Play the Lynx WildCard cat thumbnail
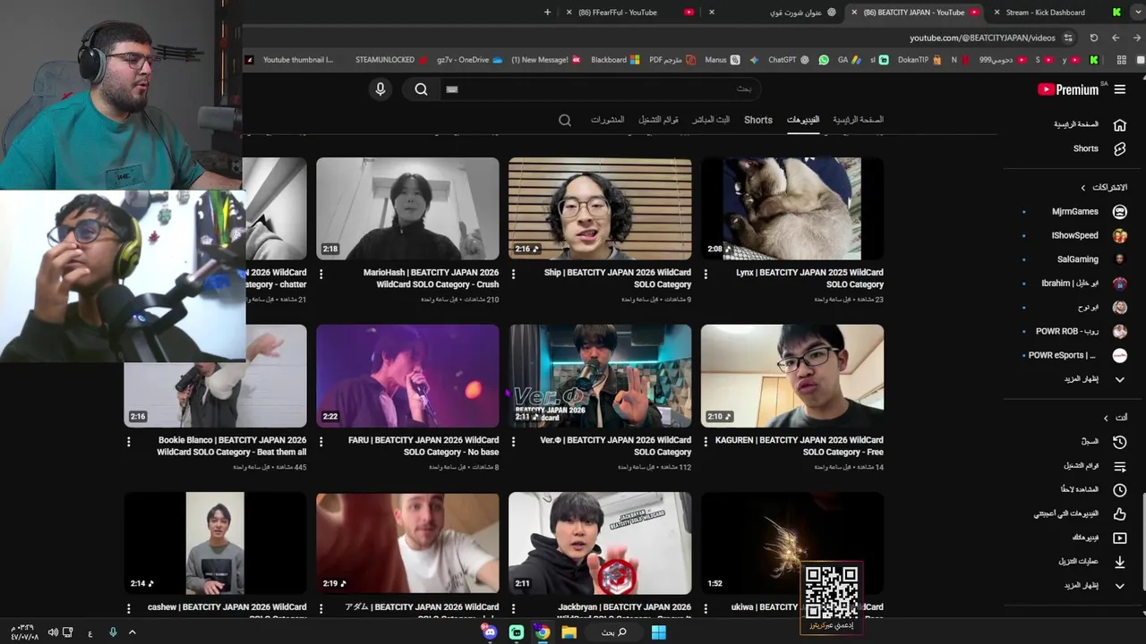Image resolution: width=1146 pixels, height=644 pixels. pyautogui.click(x=792, y=209)
